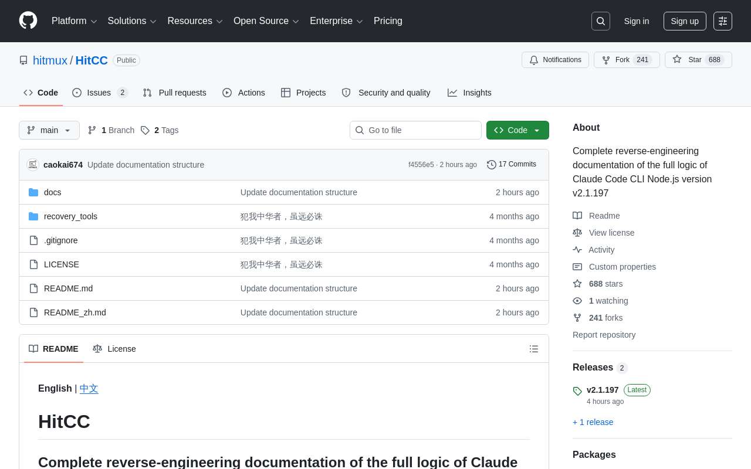The width and height of the screenshot is (751, 469).
Task: Open the search magnifier icon in header
Action: (601, 21)
